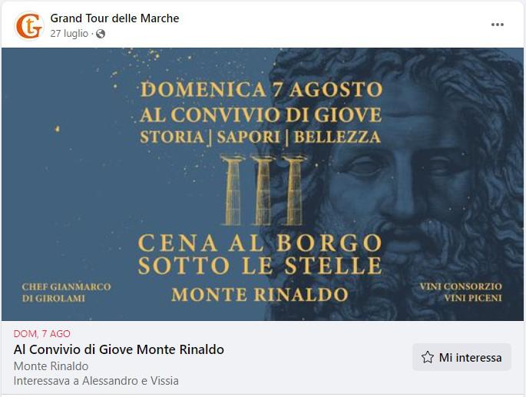This screenshot has height=397, width=526.
Task: Click the globe public audience icon
Action: 101,34
